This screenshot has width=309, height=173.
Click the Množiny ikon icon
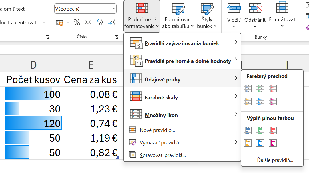[x=136, y=114]
